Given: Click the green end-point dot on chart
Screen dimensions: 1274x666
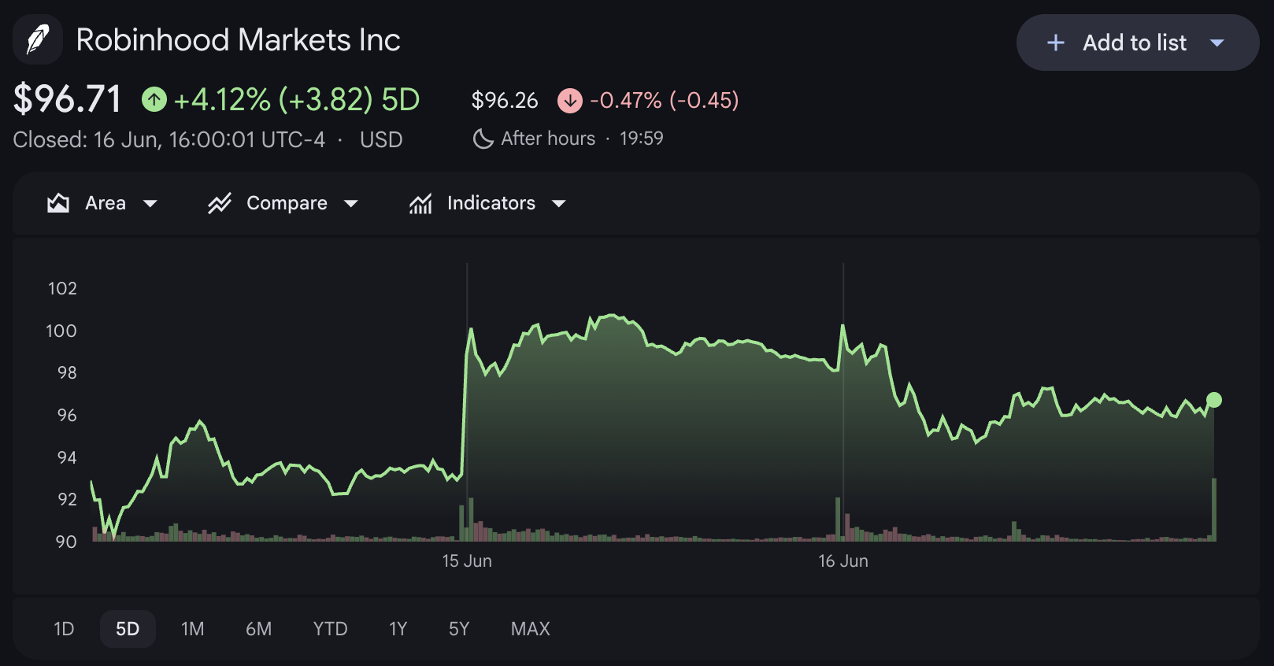Looking at the screenshot, I should pos(1214,400).
